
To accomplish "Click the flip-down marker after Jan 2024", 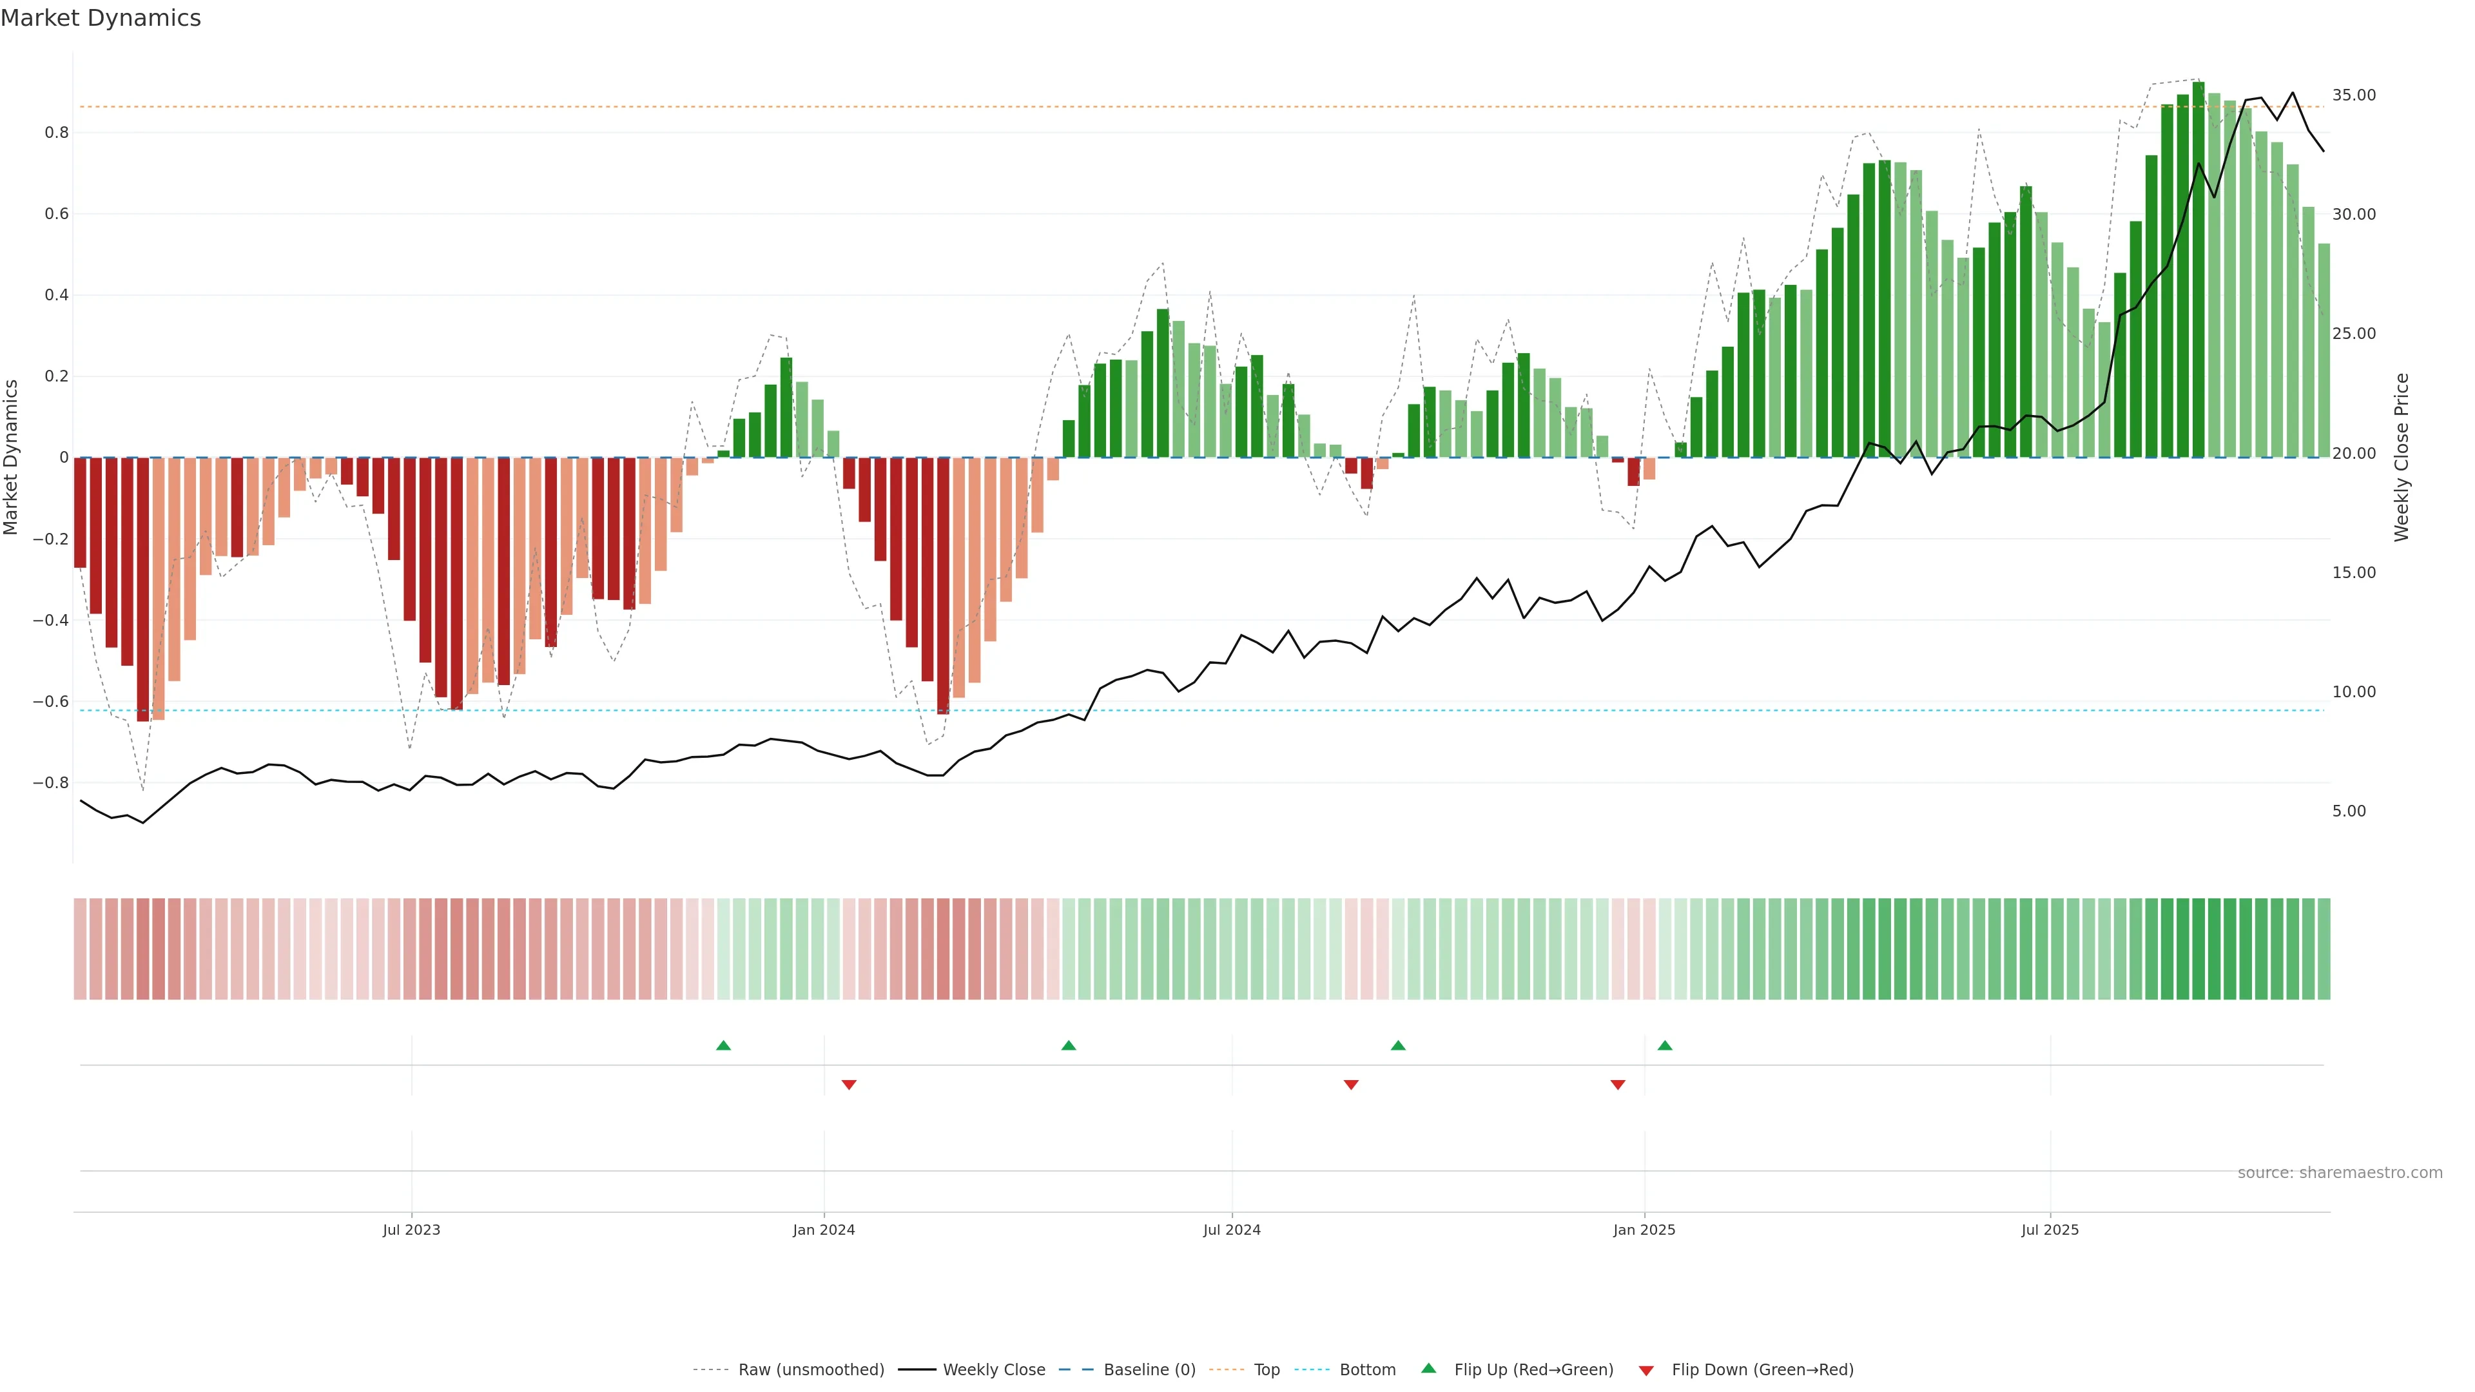I will (x=848, y=1085).
